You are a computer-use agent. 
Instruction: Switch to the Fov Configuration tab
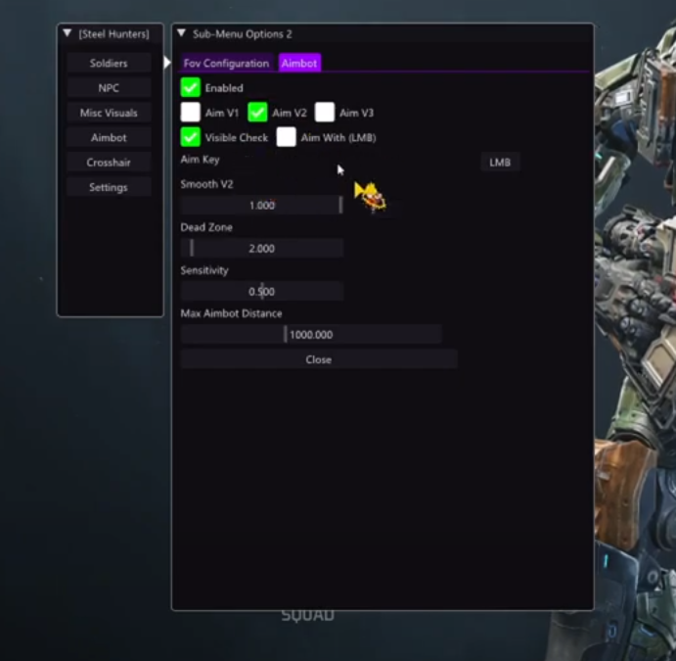[226, 63]
